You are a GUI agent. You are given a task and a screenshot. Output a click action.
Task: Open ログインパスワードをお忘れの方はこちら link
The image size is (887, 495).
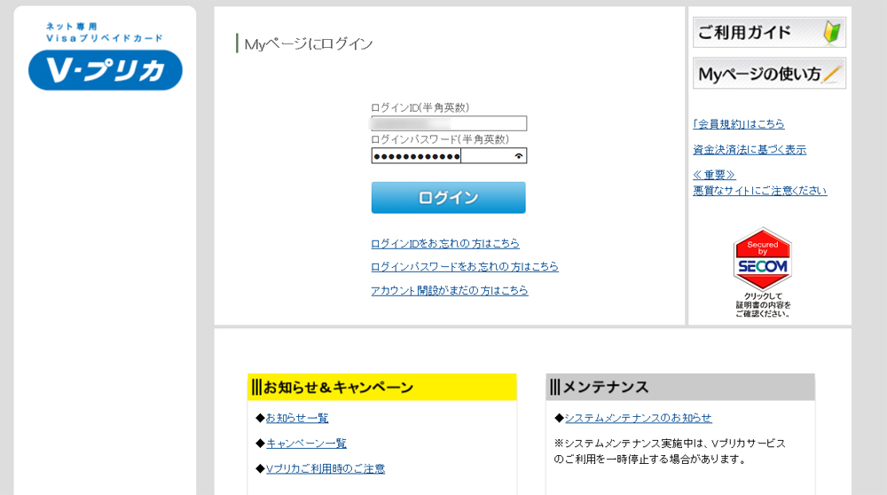465,266
